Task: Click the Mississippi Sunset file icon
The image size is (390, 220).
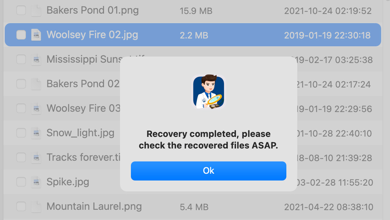Action: (36, 59)
